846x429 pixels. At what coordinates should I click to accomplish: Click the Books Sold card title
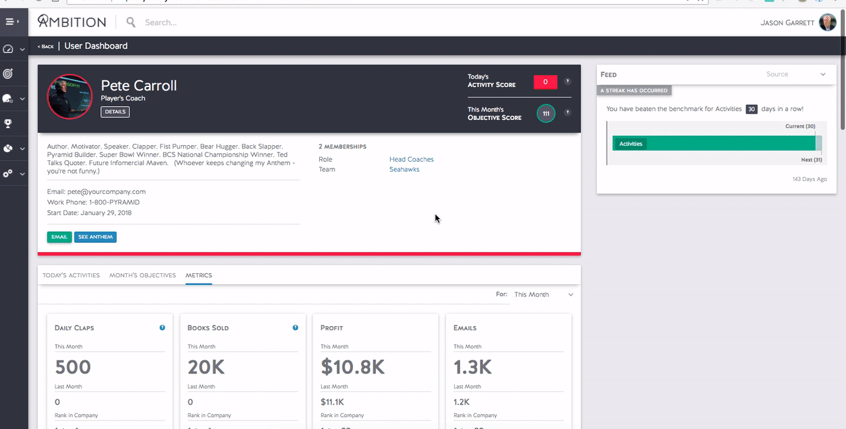(x=208, y=328)
